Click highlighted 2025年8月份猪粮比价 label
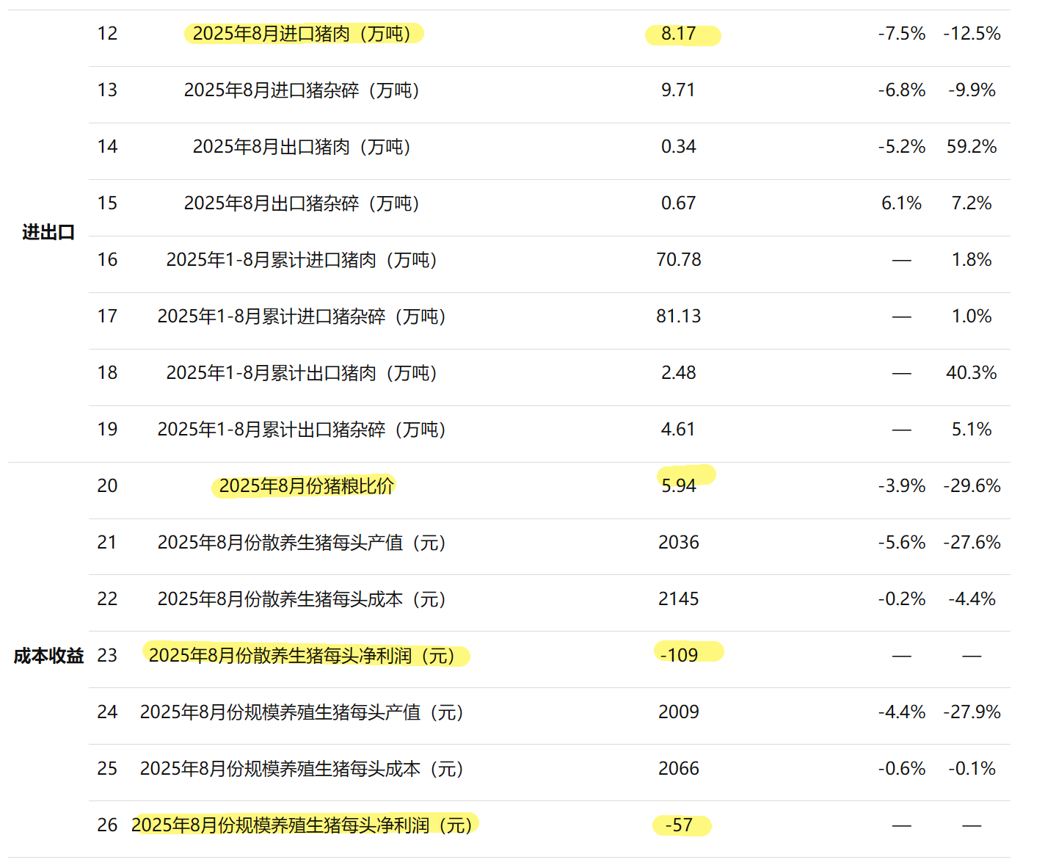Screen dimensions: 1056x868 click(x=306, y=486)
